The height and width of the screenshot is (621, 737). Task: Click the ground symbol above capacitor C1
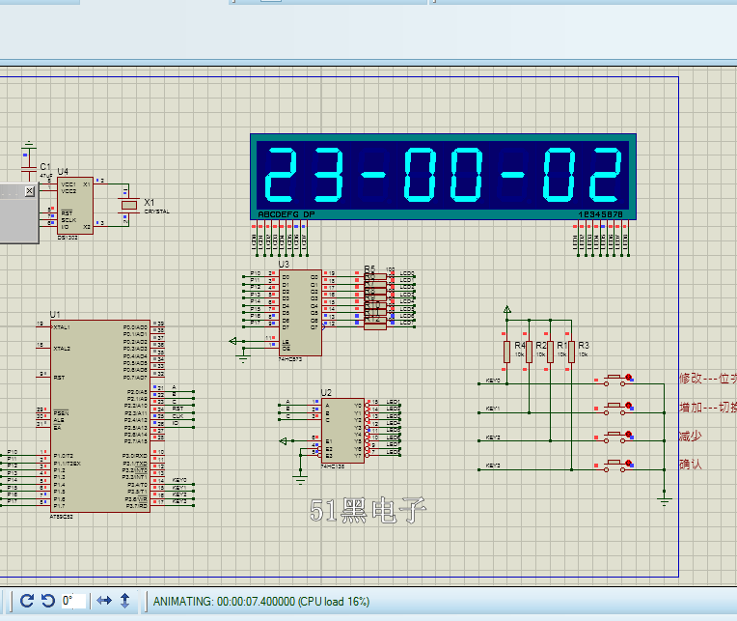29,143
